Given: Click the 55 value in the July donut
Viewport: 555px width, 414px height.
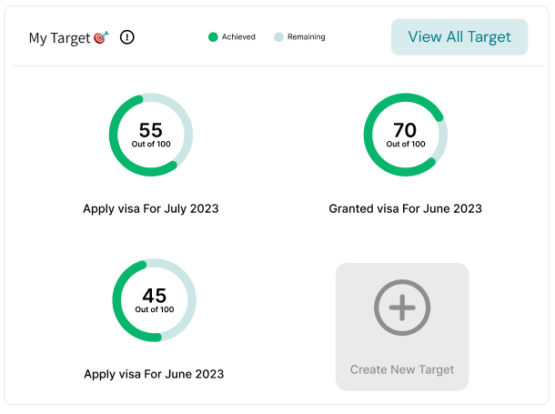Looking at the screenshot, I should 150,130.
